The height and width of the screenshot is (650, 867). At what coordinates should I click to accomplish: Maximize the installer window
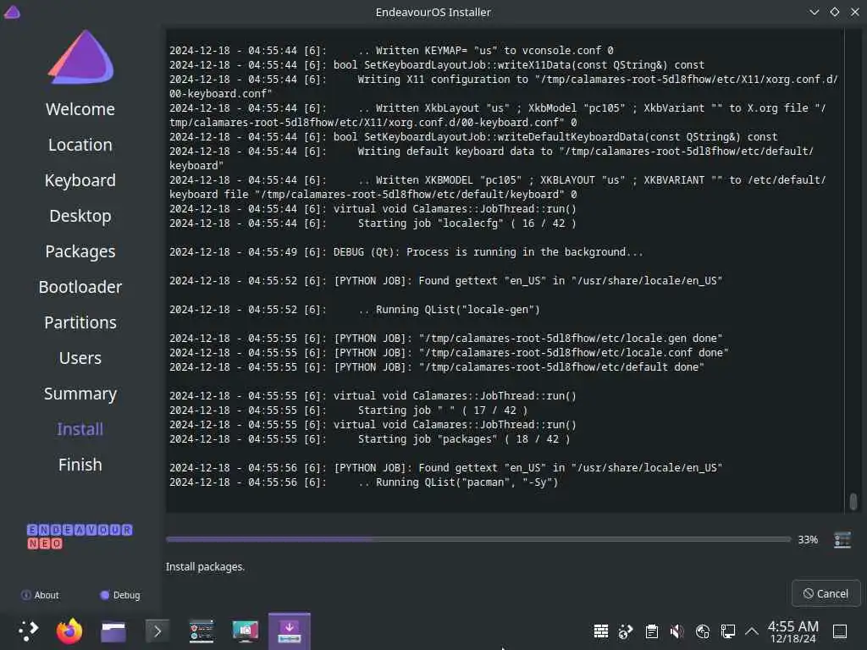pyautogui.click(x=834, y=12)
